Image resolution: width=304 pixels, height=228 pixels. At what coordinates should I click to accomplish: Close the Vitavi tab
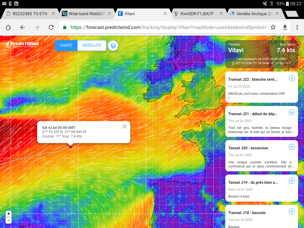click(165, 14)
